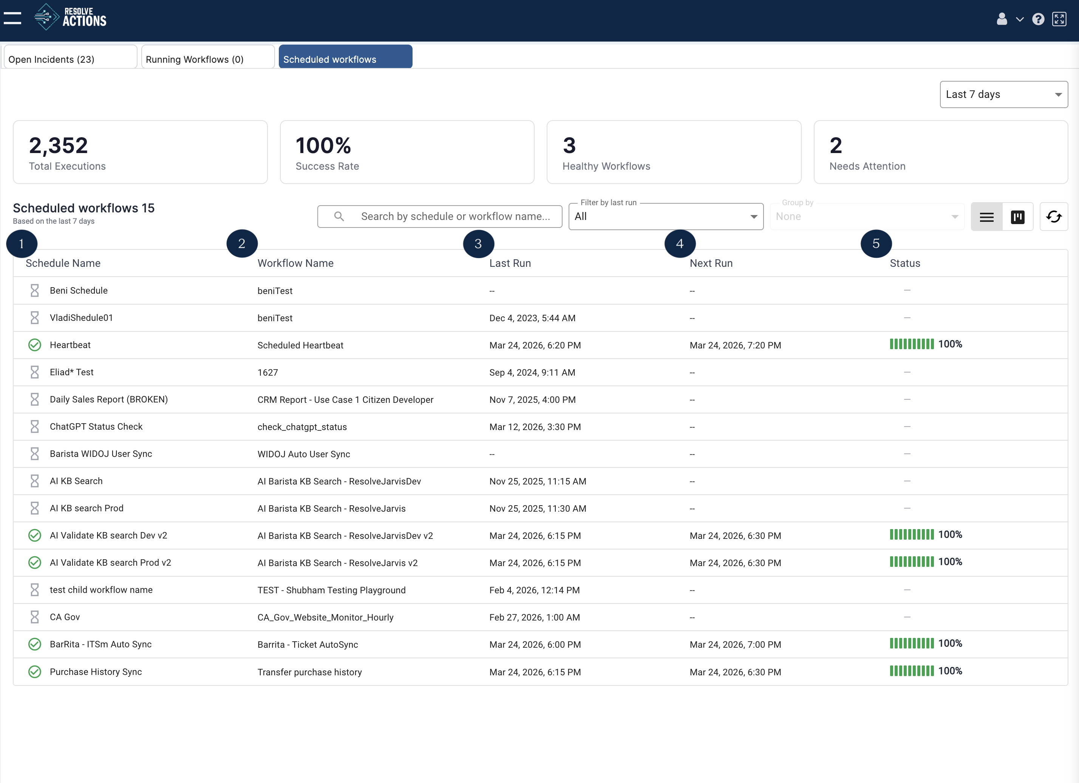Click the magnifier icon in the search box
The image size is (1079, 783).
point(339,217)
